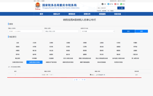153x96 pixels.
Task: Click the highlighted blue development-zone region button
Action: point(34,62)
